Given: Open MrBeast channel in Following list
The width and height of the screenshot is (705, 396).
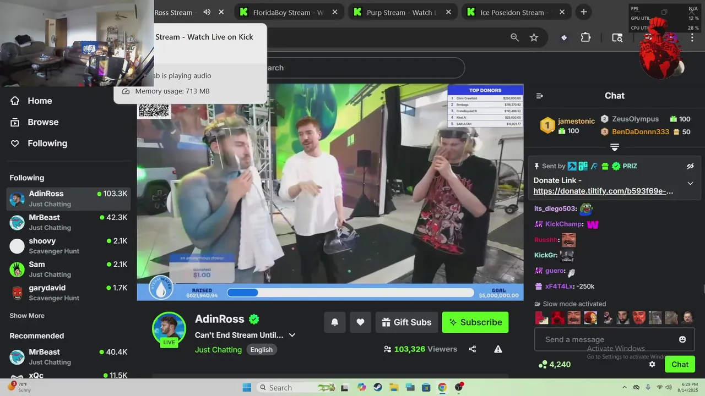Looking at the screenshot, I should [68, 222].
